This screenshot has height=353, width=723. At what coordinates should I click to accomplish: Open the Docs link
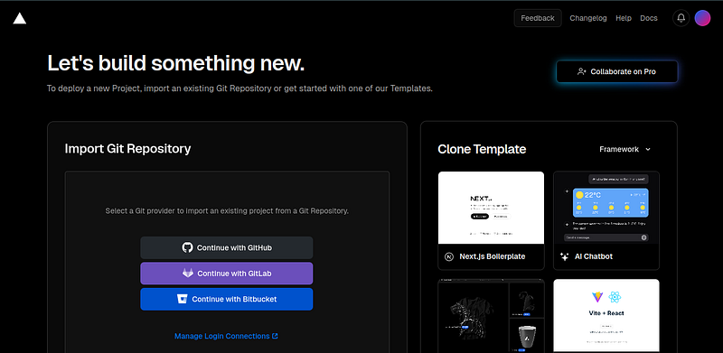tap(648, 18)
